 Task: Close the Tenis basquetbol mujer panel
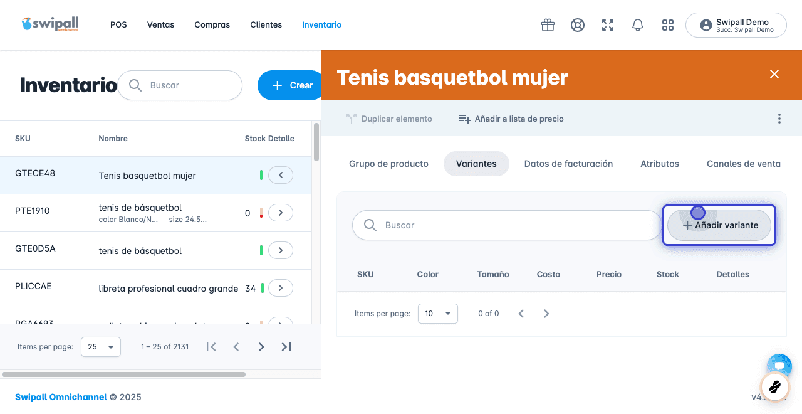(x=774, y=74)
